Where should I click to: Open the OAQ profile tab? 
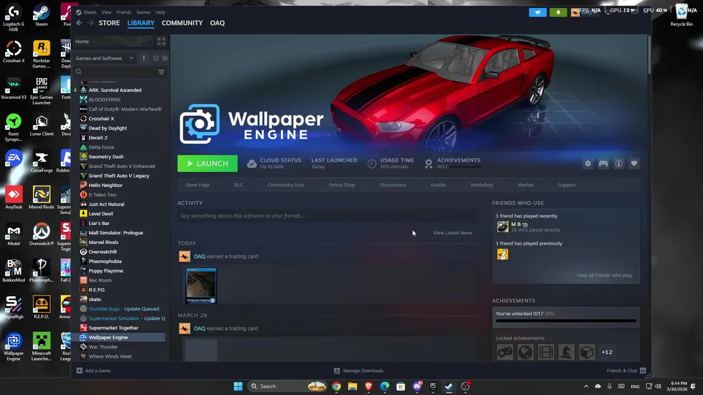(x=217, y=23)
